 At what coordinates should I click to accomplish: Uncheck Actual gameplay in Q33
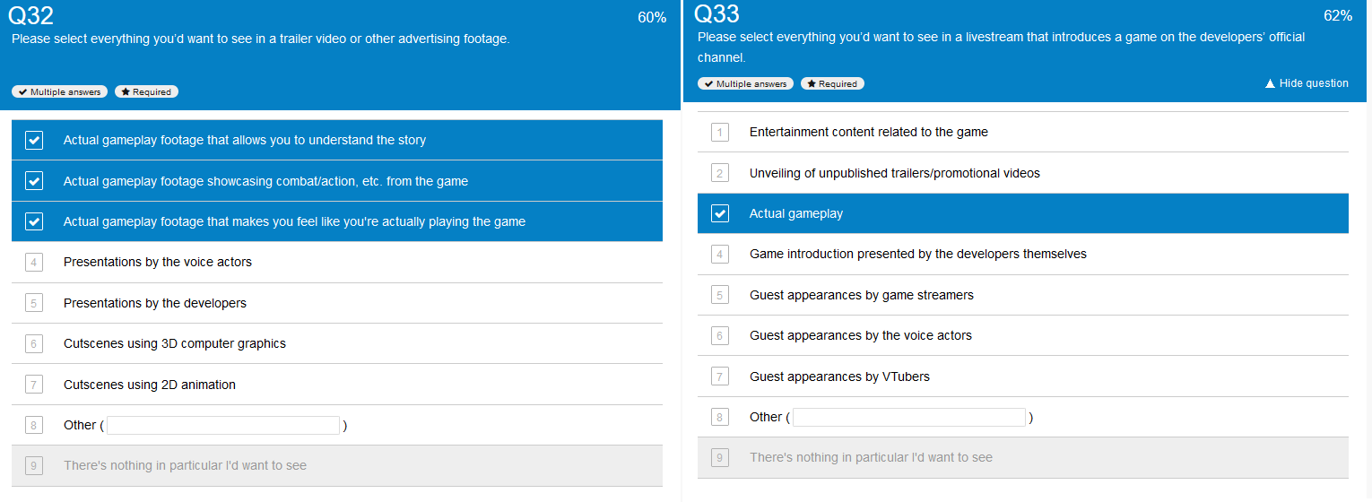pyautogui.click(x=1023, y=213)
